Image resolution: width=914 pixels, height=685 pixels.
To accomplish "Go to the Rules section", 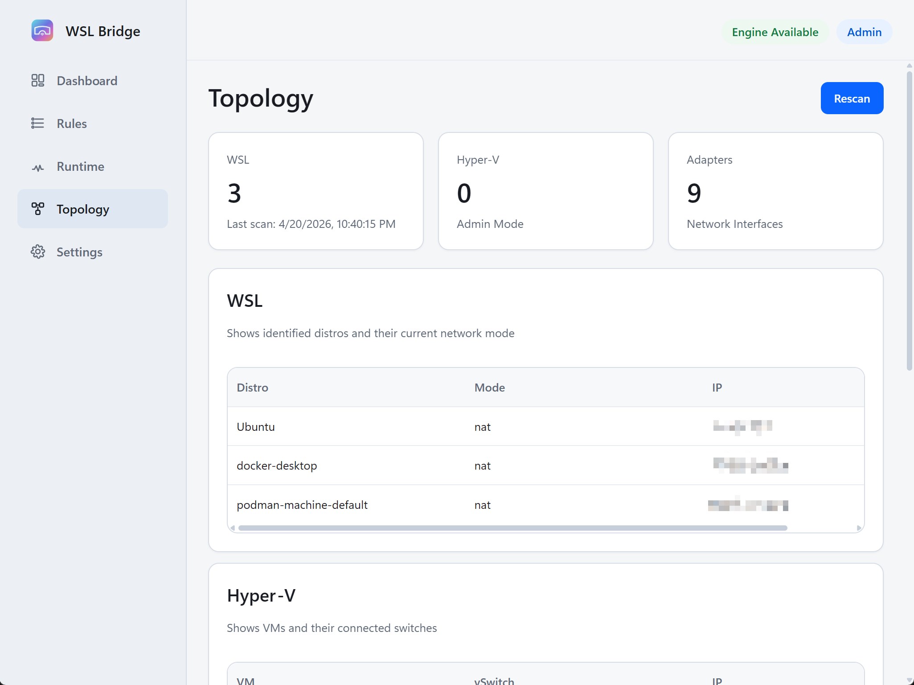I will [93, 124].
